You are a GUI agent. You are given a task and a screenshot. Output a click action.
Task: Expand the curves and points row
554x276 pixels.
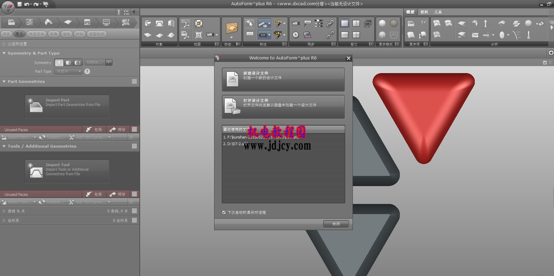4,211
